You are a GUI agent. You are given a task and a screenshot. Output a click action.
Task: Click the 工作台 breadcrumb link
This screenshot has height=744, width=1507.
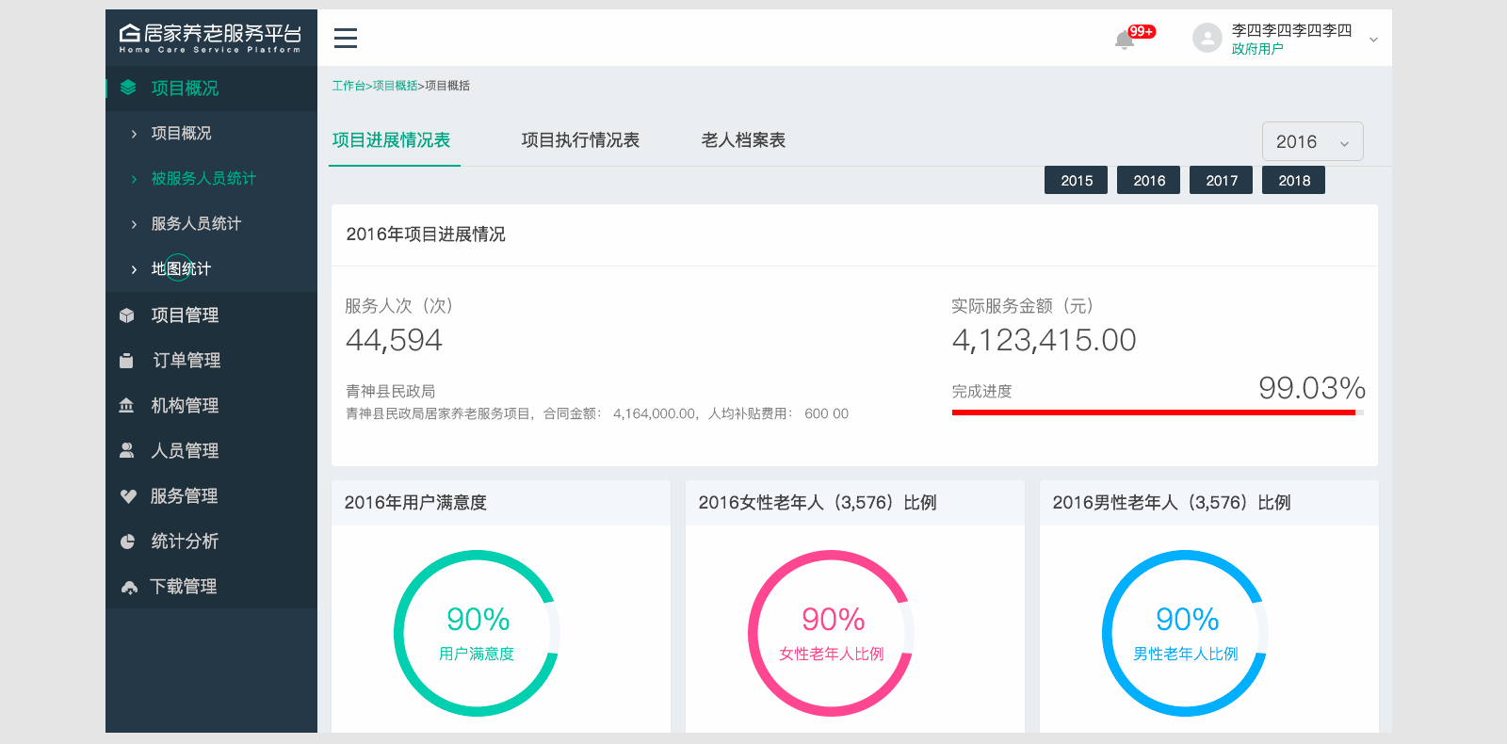(x=348, y=86)
